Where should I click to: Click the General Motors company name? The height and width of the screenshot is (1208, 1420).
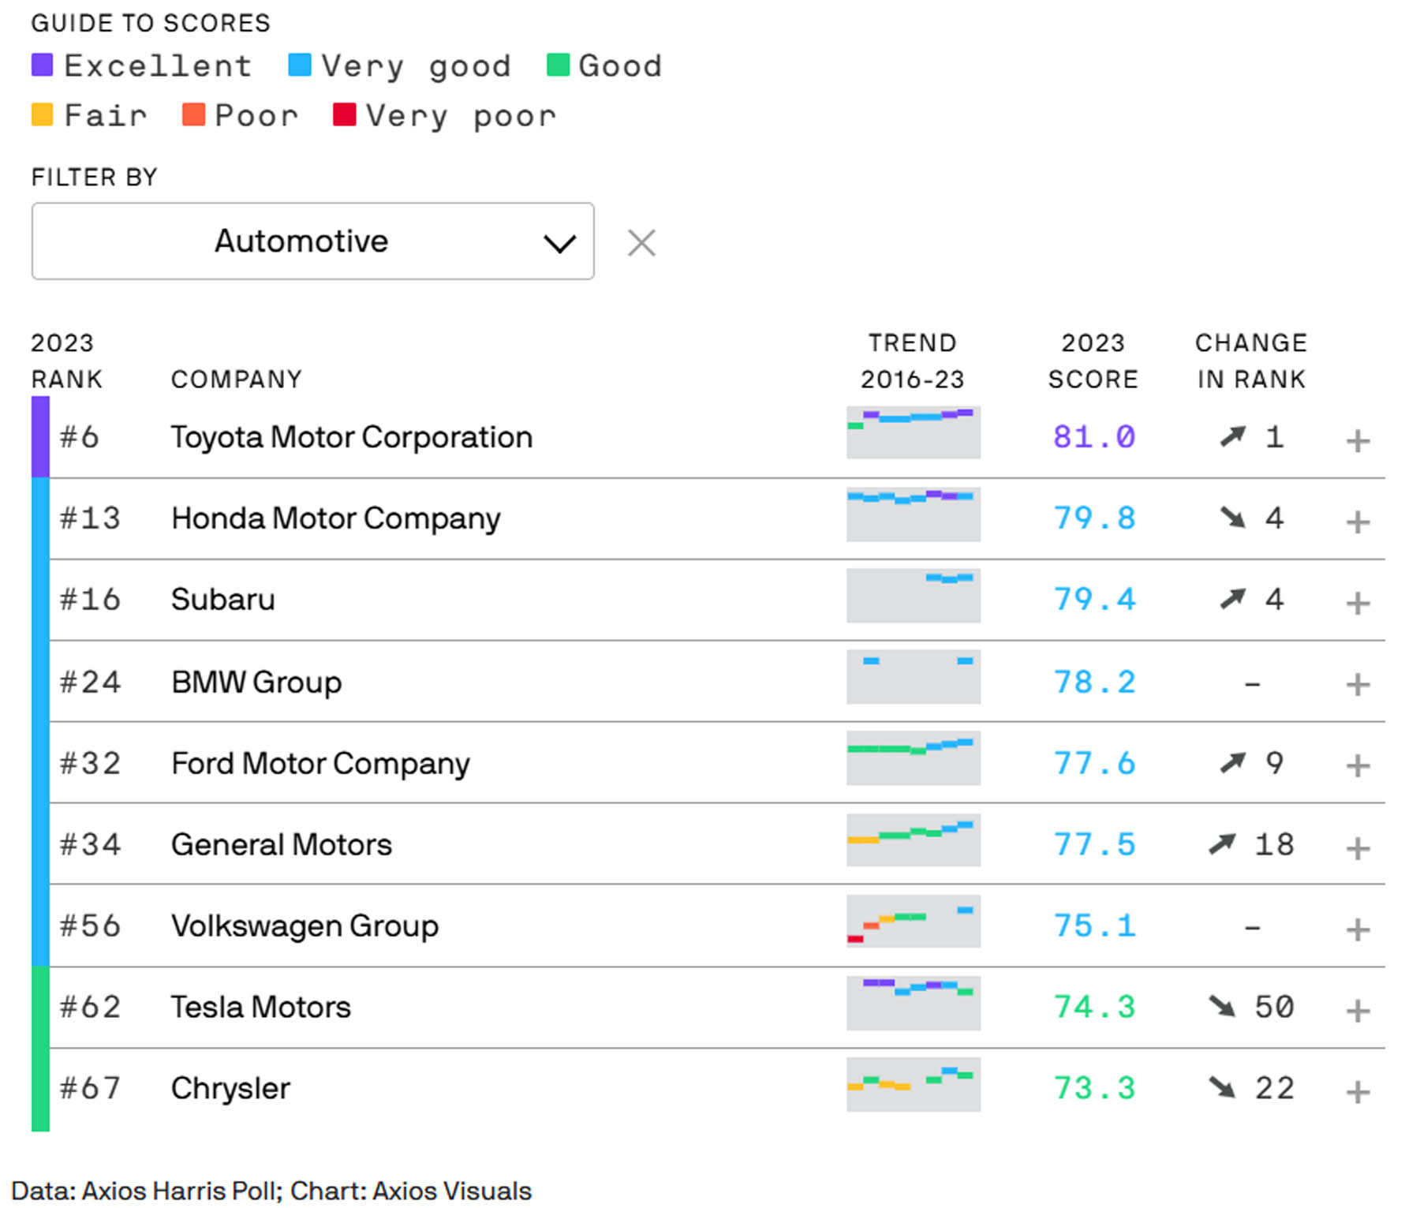pos(281,845)
